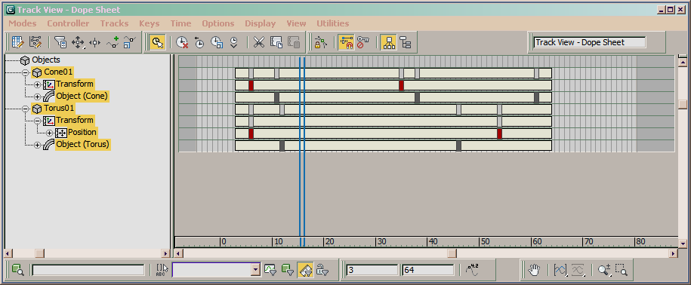Viewport: 691px width, 285px height.
Task: Open the Controller menu
Action: [x=68, y=23]
